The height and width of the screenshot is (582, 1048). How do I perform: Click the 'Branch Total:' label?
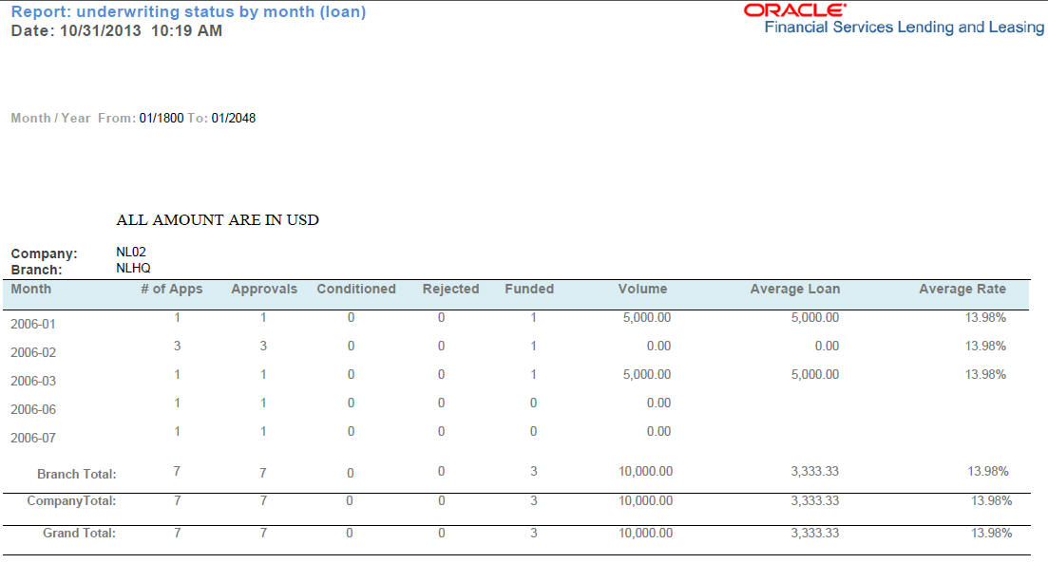point(76,474)
